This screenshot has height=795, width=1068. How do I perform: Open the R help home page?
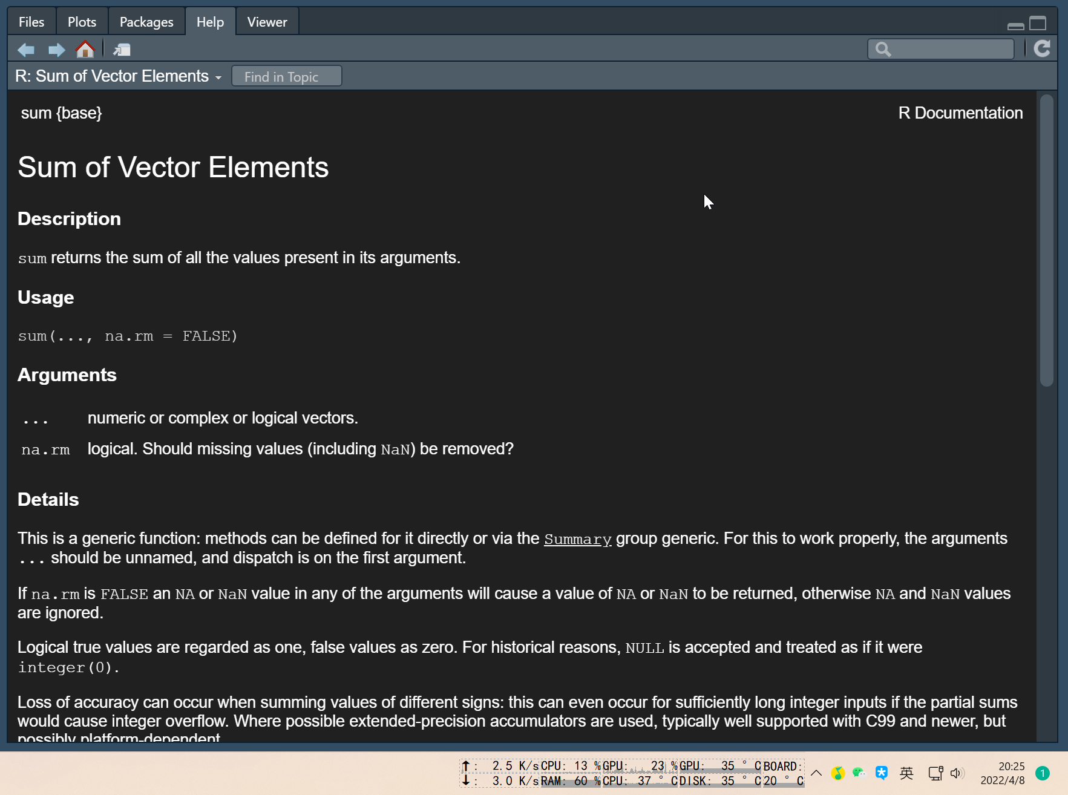coord(85,49)
